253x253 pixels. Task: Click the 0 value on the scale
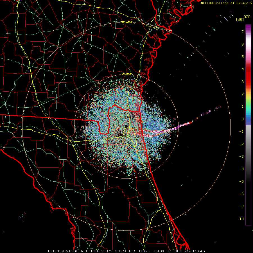coord(243,119)
